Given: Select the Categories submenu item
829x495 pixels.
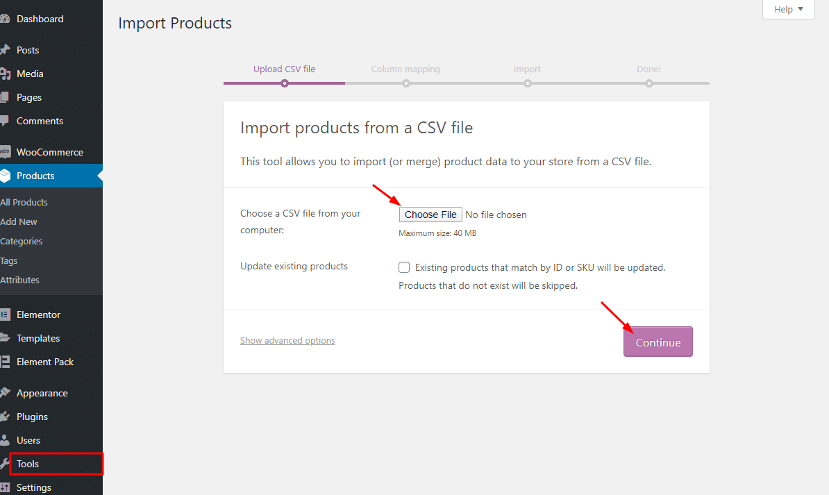Looking at the screenshot, I should click(x=22, y=241).
